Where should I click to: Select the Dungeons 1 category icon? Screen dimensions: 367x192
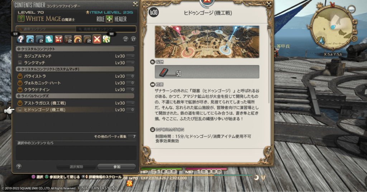click(x=30, y=39)
